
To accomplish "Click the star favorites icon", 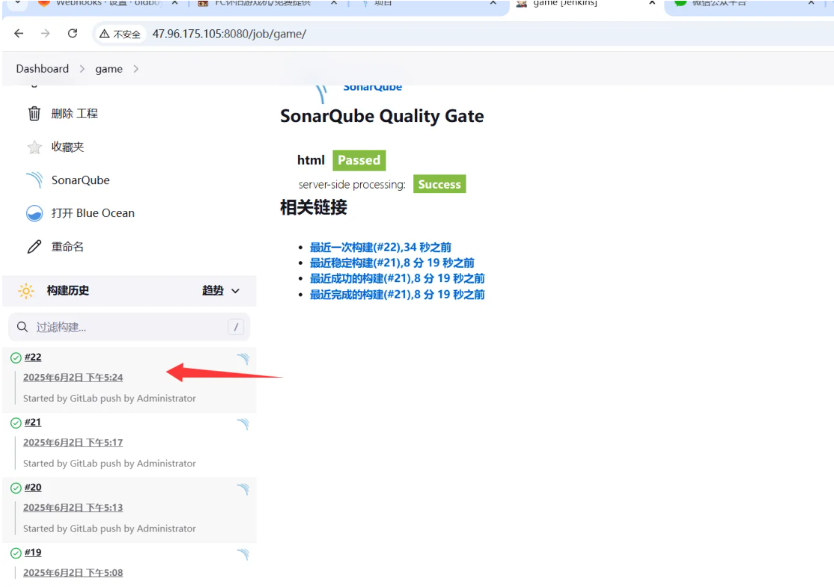I will [x=34, y=147].
